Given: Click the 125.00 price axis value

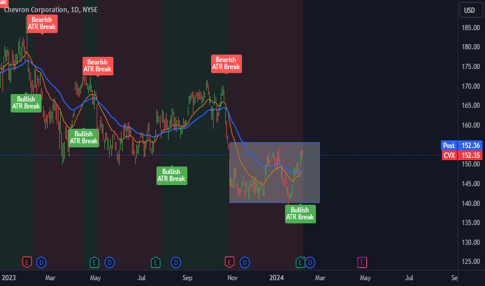Looking at the screenshot, I should (x=471, y=262).
